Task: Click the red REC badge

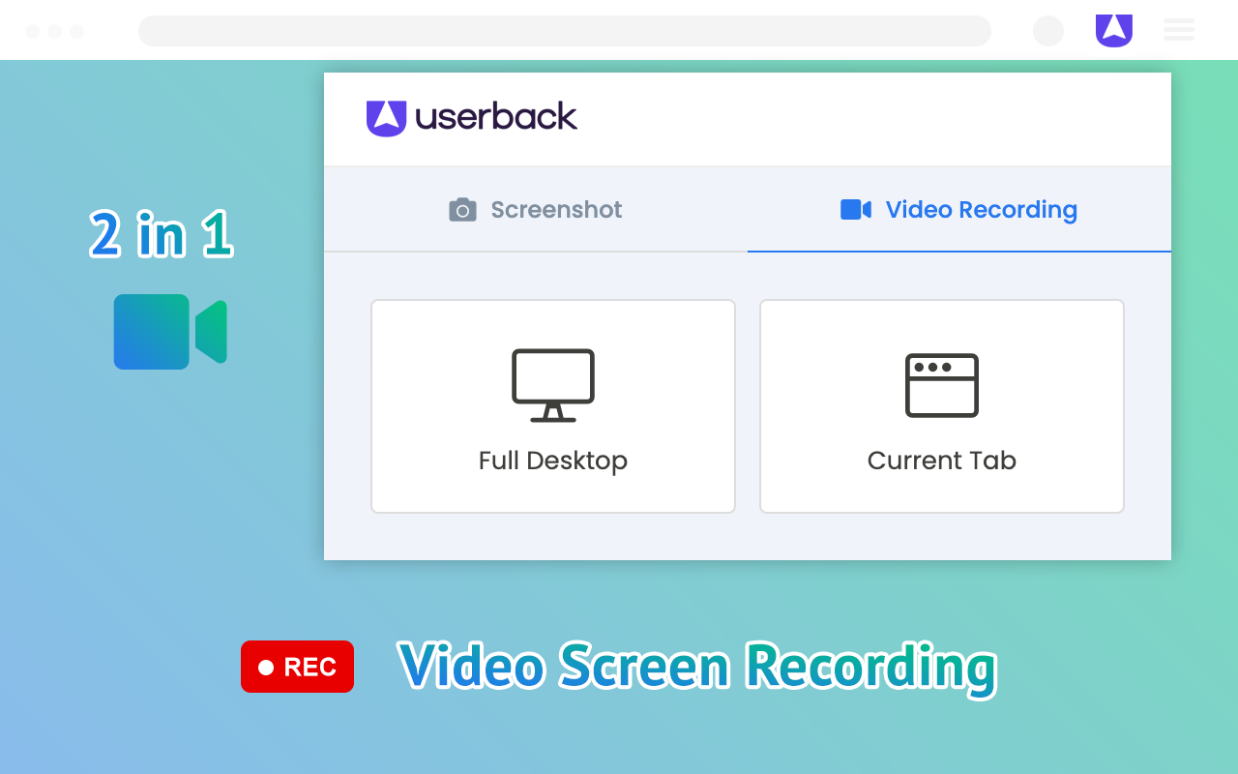Action: click(297, 667)
